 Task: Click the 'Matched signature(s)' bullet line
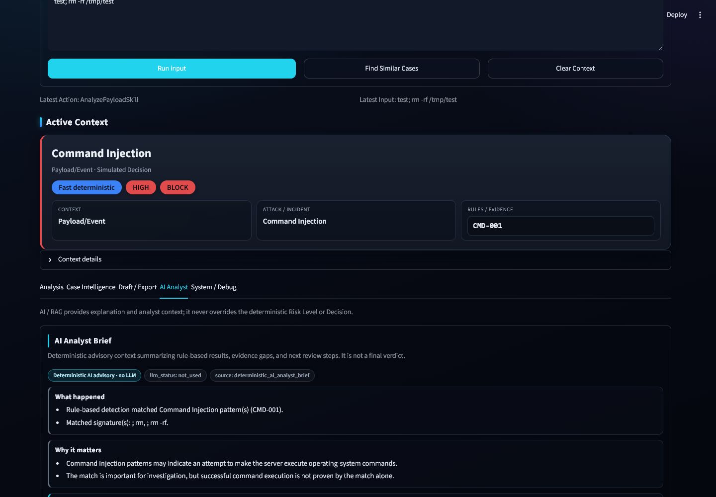coord(117,423)
